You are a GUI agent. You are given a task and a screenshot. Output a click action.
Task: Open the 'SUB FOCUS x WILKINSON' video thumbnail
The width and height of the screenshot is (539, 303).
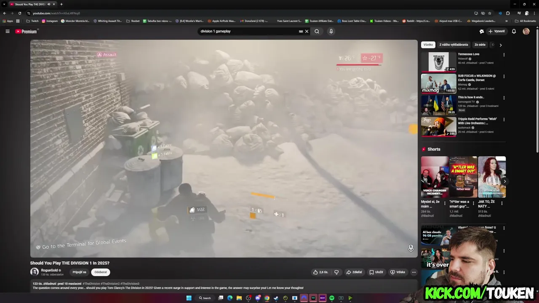click(439, 83)
